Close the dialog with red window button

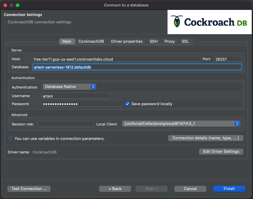click(5, 5)
